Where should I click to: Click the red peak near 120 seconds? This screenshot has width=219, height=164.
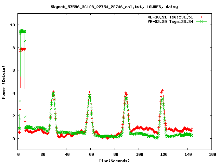(x=162, y=91)
